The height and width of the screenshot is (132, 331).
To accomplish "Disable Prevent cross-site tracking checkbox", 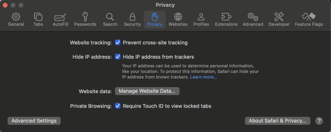I will (x=118, y=42).
